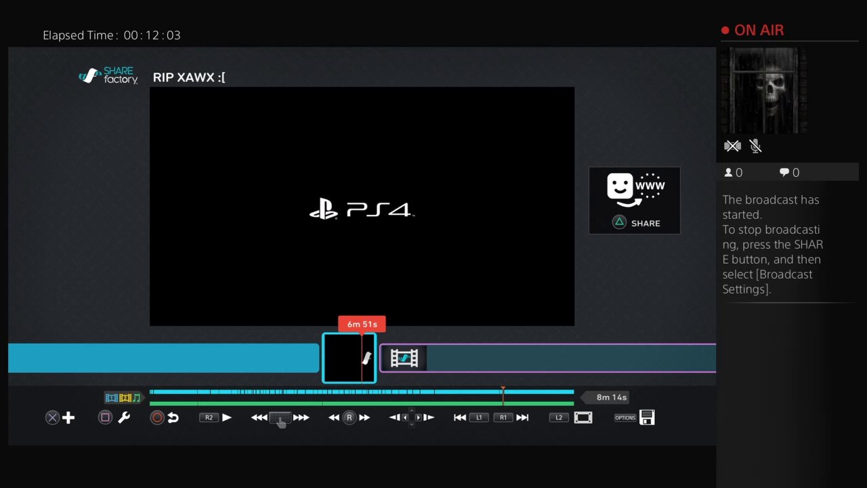This screenshot has width=867, height=488.
Task: Click the triple fast-forward arrows
Action: coord(301,418)
